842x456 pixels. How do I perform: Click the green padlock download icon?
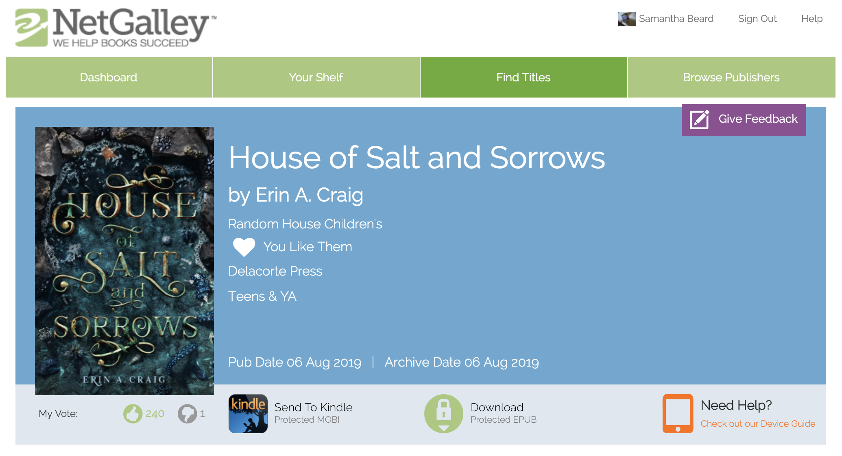click(443, 413)
